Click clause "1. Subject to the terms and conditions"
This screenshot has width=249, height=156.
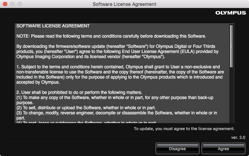120,75
